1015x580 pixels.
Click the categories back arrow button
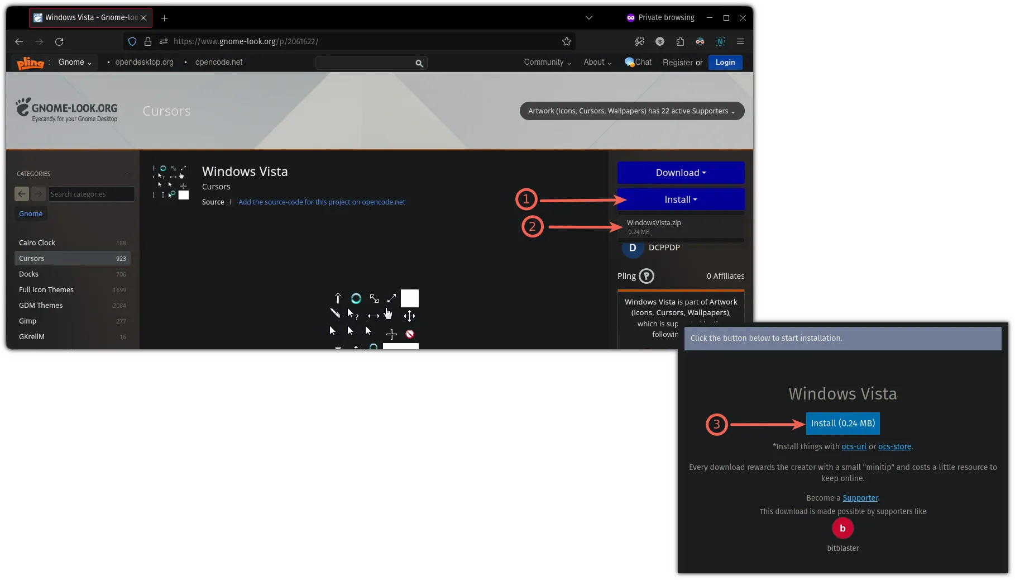(22, 194)
